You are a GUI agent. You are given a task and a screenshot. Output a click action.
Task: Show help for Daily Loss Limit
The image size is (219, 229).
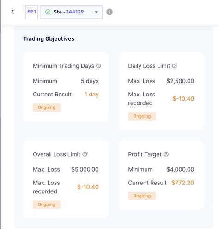click(x=175, y=66)
